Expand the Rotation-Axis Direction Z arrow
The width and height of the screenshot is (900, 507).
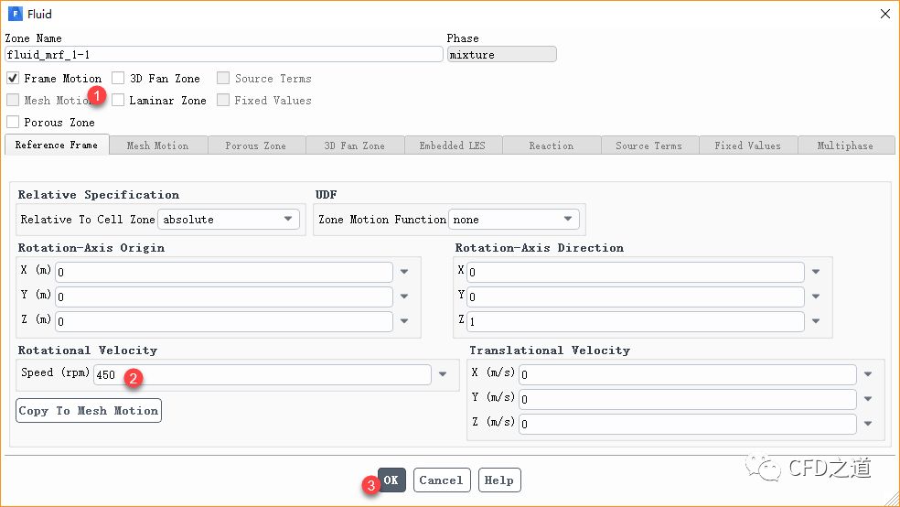tap(816, 321)
